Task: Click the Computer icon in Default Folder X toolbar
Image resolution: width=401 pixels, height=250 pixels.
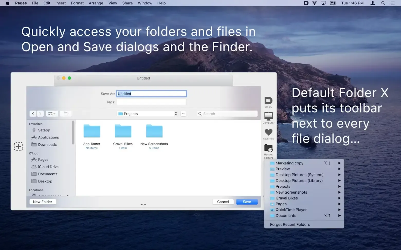Action: coord(268,117)
